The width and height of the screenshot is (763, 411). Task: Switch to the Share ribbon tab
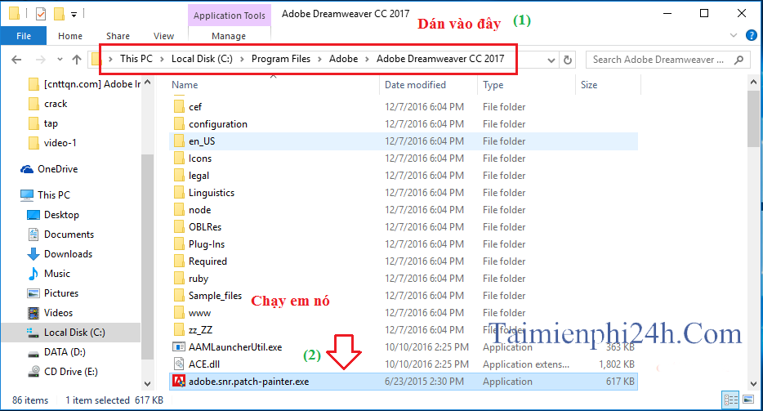coord(118,36)
